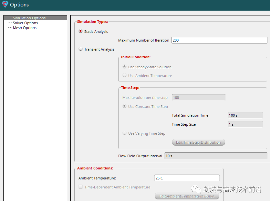Select Use Constant Time Step option
270x201 pixels.
coord(124,106)
